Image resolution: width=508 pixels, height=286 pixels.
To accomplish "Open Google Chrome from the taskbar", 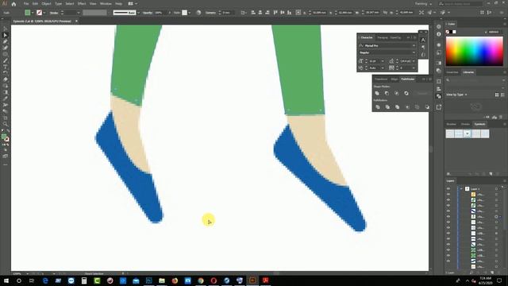I will [x=201, y=280].
